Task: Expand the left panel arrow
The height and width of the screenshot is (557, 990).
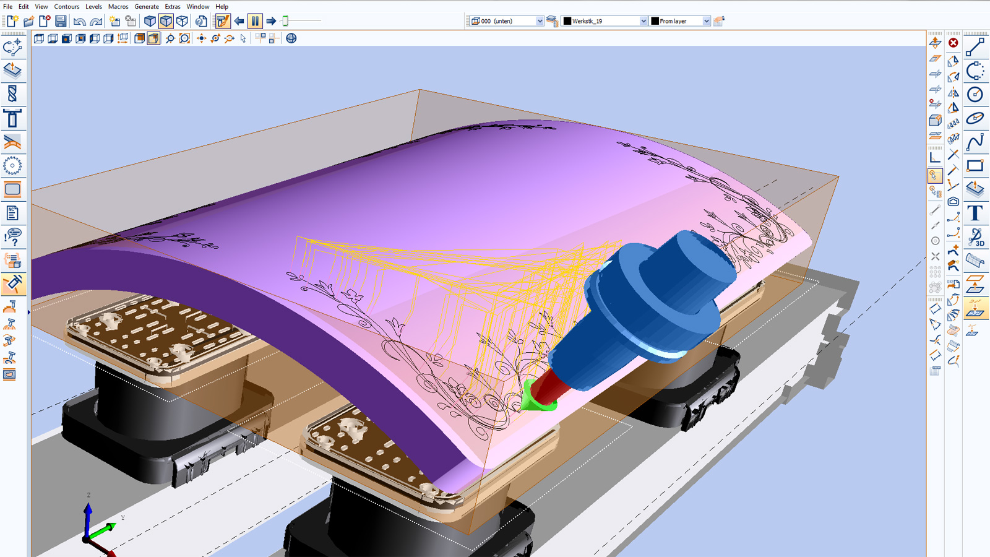Action: pyautogui.click(x=28, y=313)
